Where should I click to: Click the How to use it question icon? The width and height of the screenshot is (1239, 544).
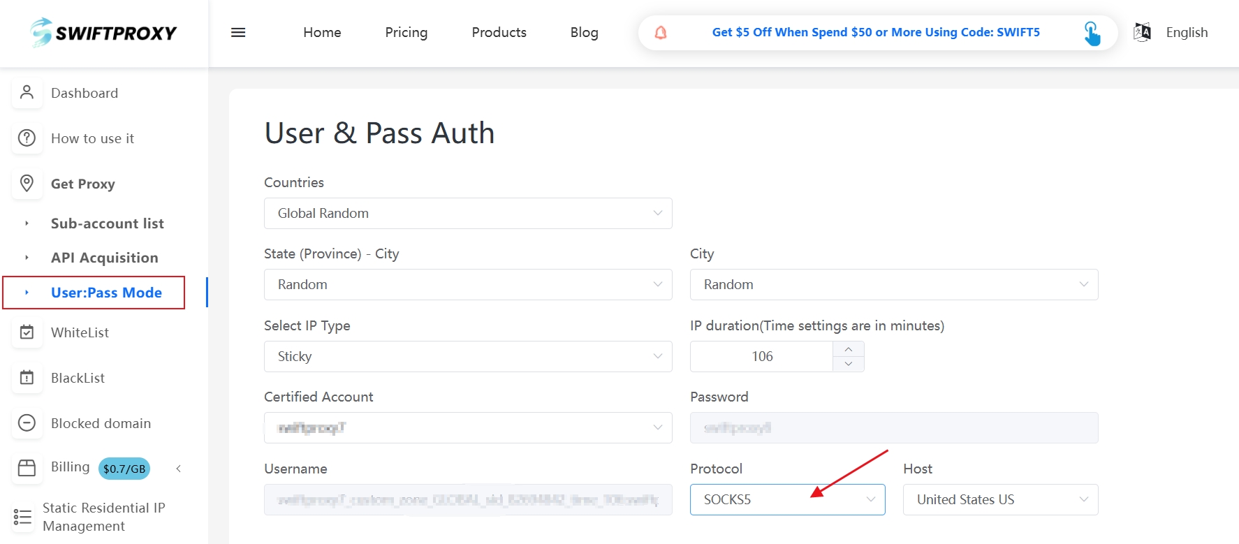27,138
